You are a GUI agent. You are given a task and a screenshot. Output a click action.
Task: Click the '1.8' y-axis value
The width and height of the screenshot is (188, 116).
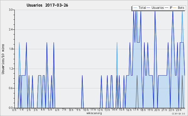(x=11, y=49)
